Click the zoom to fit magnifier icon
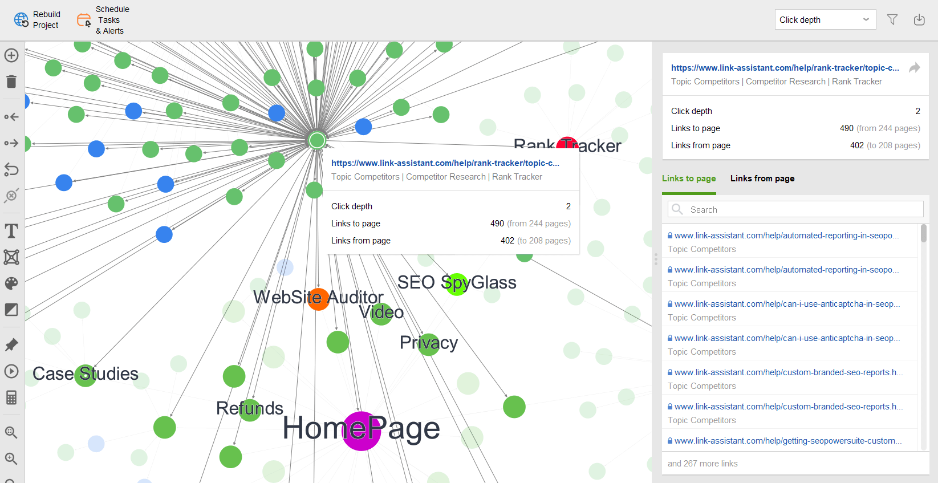This screenshot has height=483, width=938. 11,432
